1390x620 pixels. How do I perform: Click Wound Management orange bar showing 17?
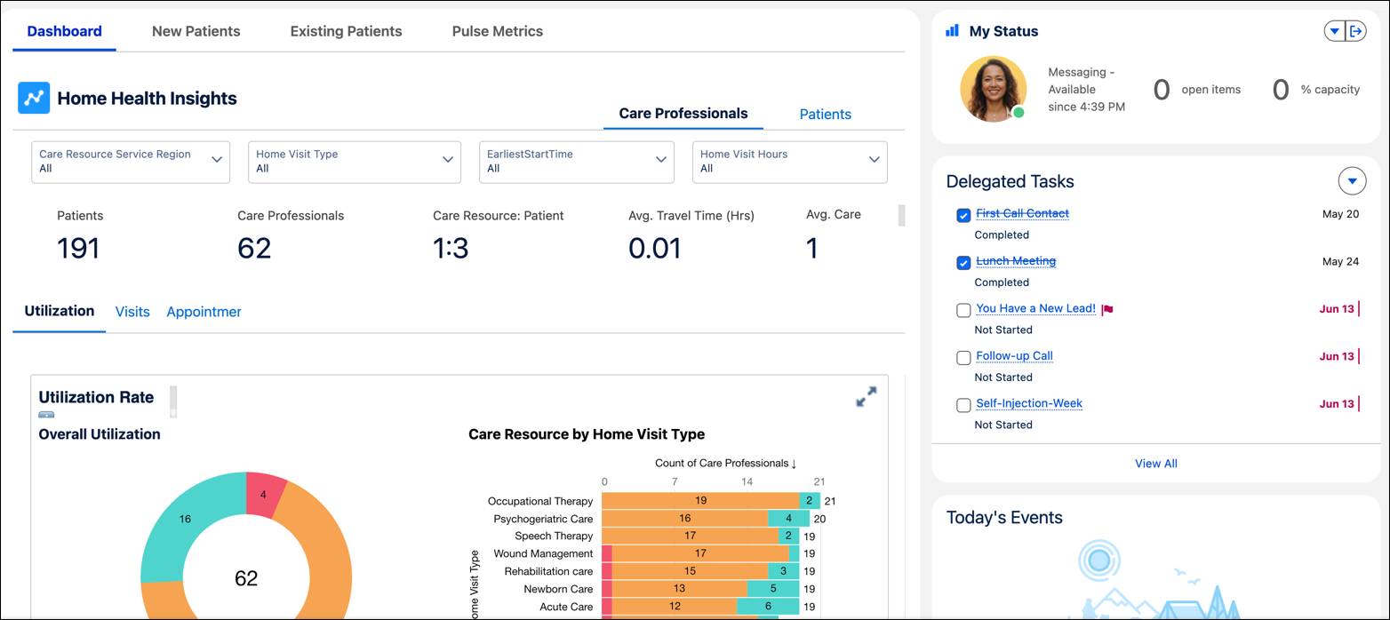(700, 553)
